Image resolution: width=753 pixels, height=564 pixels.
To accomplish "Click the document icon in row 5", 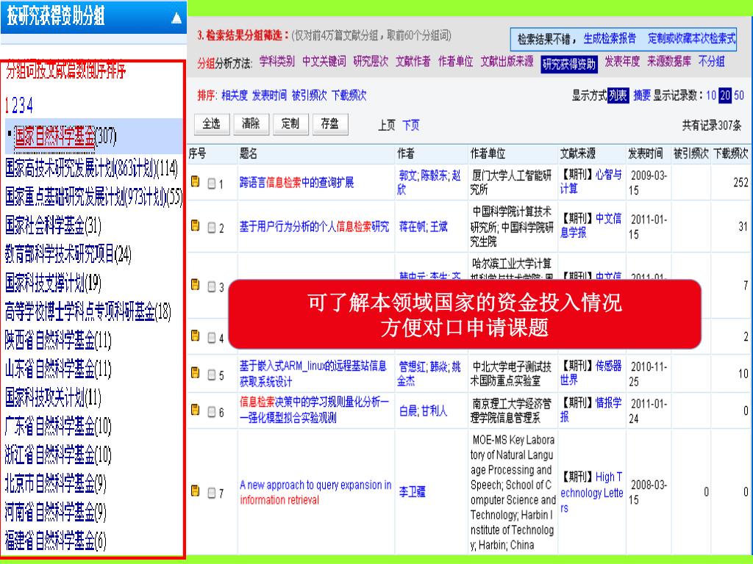I will tap(195, 372).
